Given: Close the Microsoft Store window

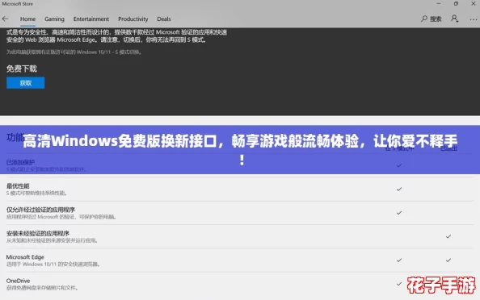Looking at the screenshot, I should point(473,4).
